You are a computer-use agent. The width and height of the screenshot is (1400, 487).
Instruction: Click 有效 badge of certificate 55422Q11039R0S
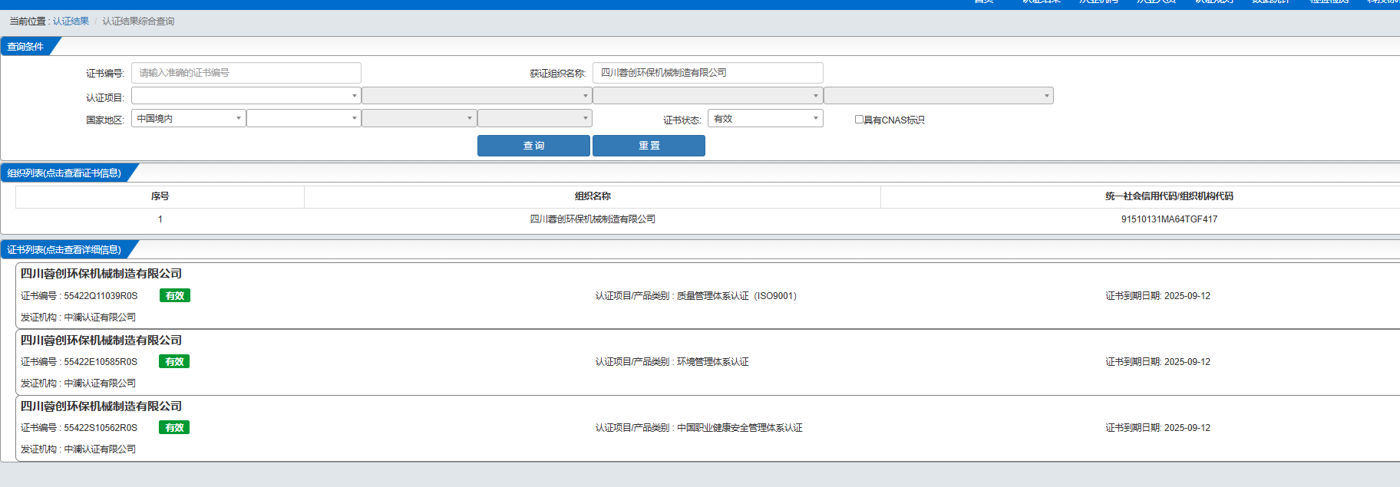[175, 296]
